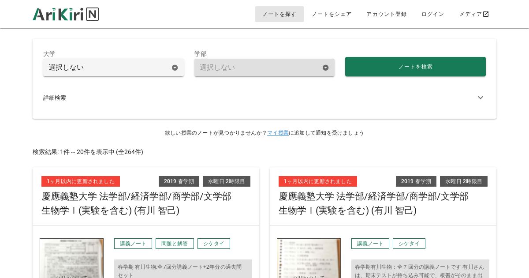The height and width of the screenshot is (278, 529).
Task: Click the updated badge on the second card
Action: pos(318,181)
